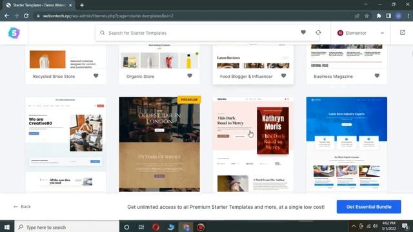The image size is (413, 232).
Task: Click the Get Essential Bundle button
Action: tap(368, 207)
